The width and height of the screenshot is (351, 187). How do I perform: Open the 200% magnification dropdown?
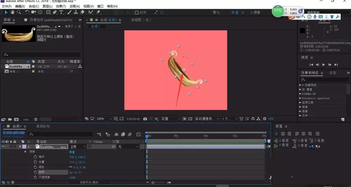(x=104, y=119)
